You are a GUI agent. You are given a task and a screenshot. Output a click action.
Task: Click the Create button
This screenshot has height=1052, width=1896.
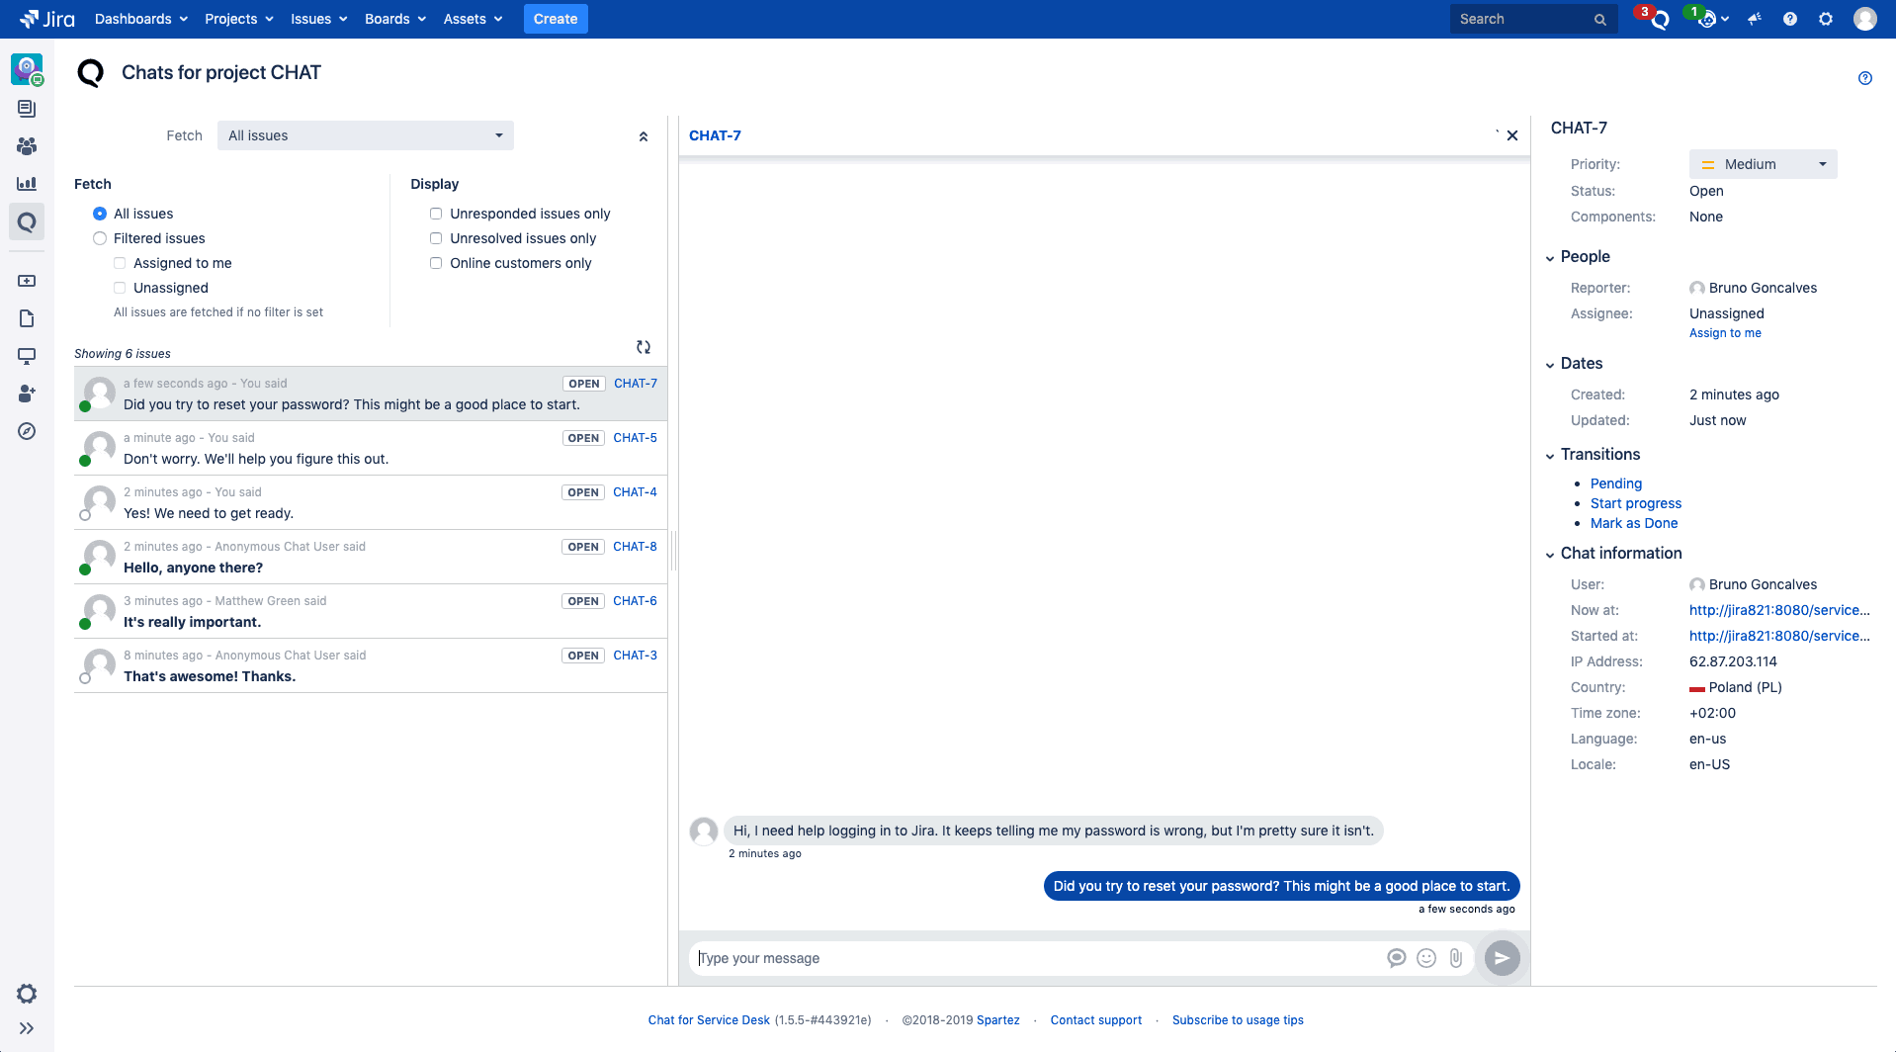coord(555,19)
